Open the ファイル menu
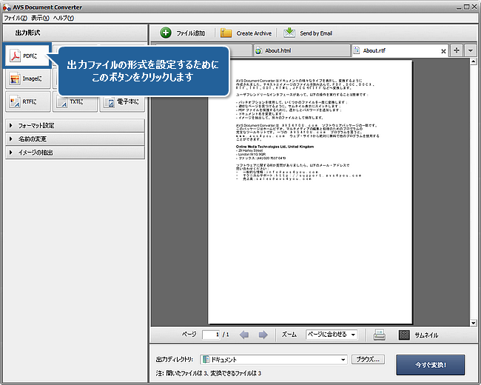 coord(16,18)
